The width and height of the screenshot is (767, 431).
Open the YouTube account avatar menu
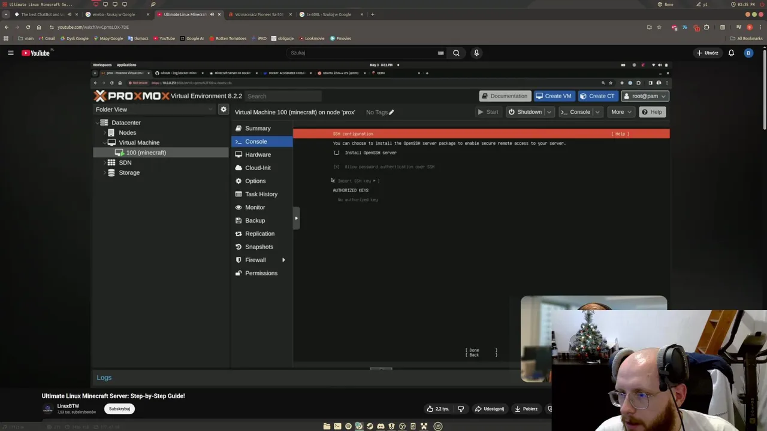click(748, 53)
